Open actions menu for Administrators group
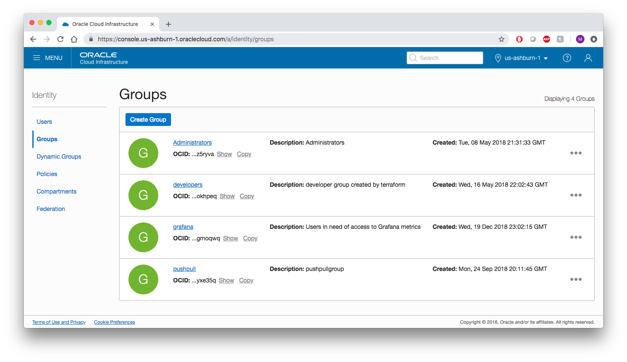 [x=576, y=153]
